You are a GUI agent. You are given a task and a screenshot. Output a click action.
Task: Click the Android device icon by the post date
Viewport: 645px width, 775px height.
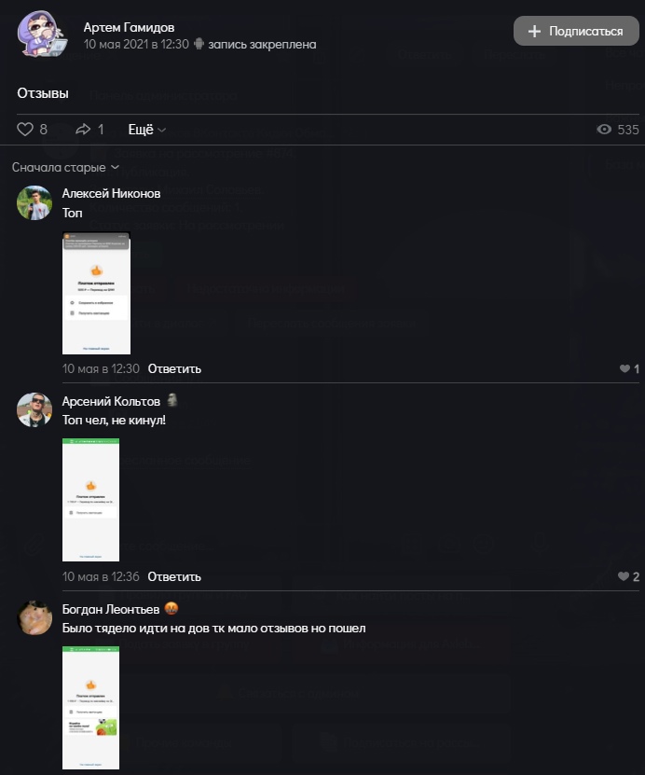pyautogui.click(x=199, y=44)
